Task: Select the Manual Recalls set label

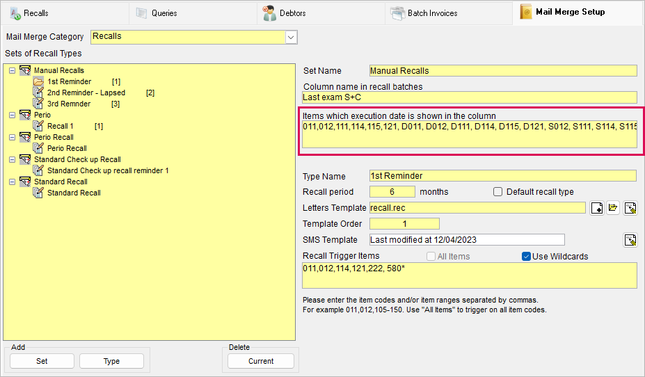Action: (x=59, y=70)
